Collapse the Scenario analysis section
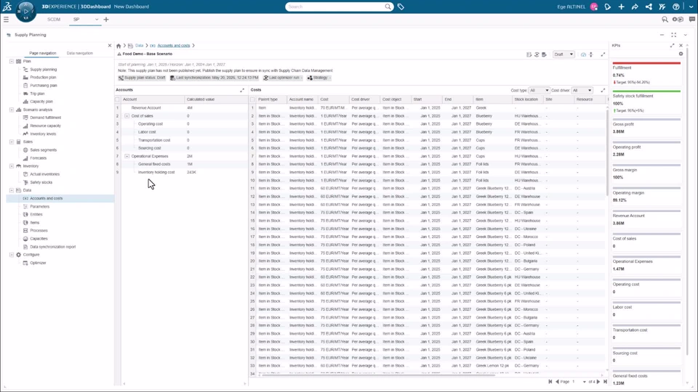The image size is (698, 392). pyautogui.click(x=12, y=110)
